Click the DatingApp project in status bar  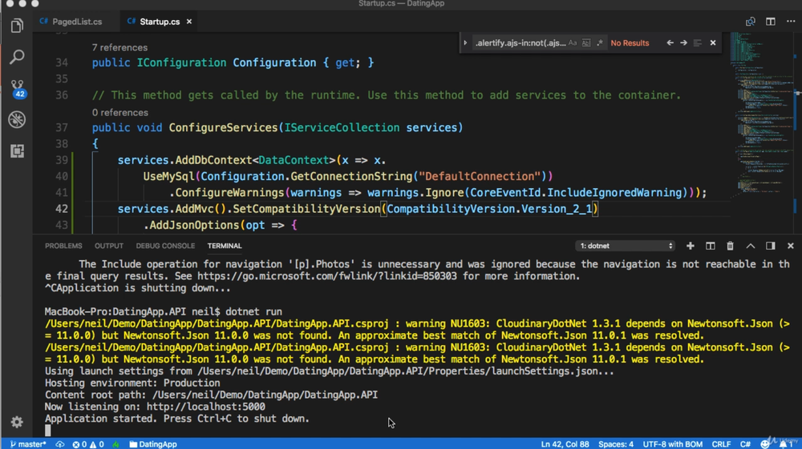click(x=153, y=444)
